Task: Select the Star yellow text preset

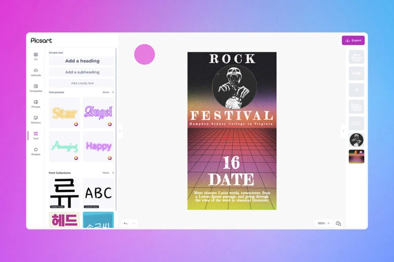Action: point(65,113)
